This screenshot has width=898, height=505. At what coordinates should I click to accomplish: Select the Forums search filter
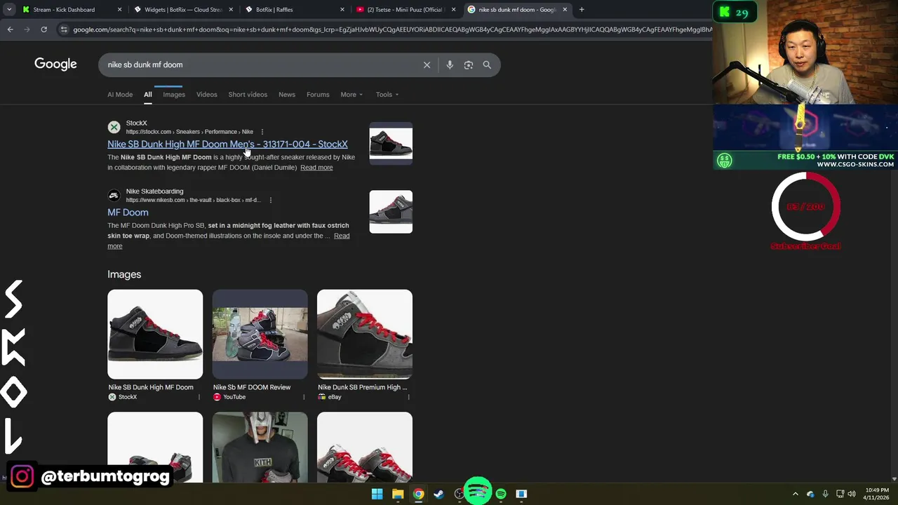[x=318, y=95]
